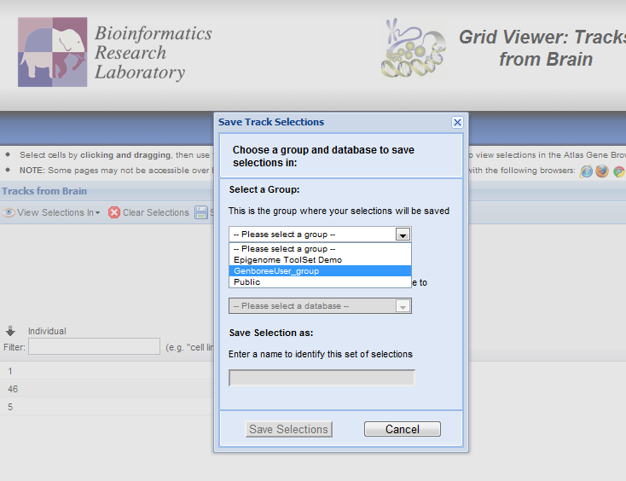Click the Internet Explorer browser icon

[x=587, y=171]
